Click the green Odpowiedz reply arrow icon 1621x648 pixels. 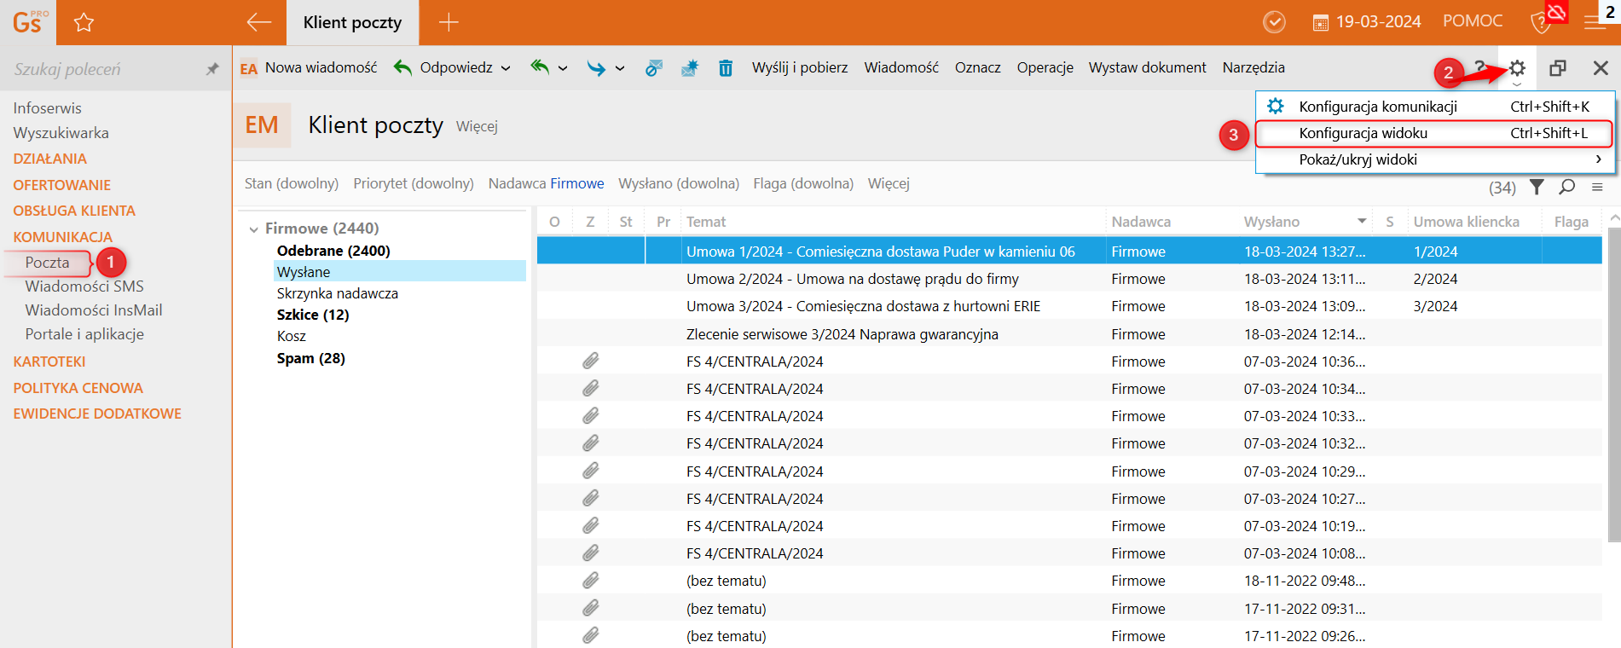click(402, 67)
